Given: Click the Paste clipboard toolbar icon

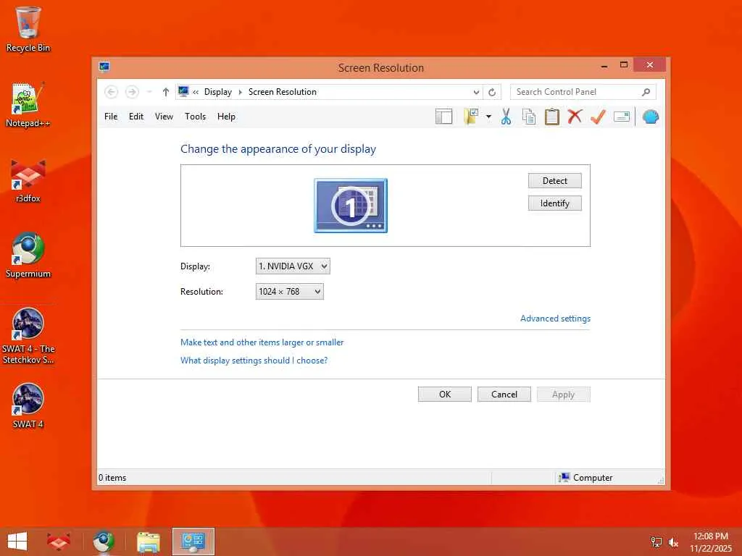Looking at the screenshot, I should tap(551, 117).
